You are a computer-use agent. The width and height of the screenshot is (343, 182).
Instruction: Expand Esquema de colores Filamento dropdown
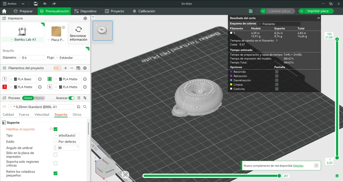pyautogui.click(x=279, y=24)
